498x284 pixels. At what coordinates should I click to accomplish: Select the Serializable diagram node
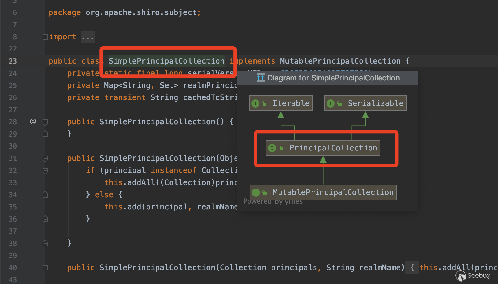(375, 104)
